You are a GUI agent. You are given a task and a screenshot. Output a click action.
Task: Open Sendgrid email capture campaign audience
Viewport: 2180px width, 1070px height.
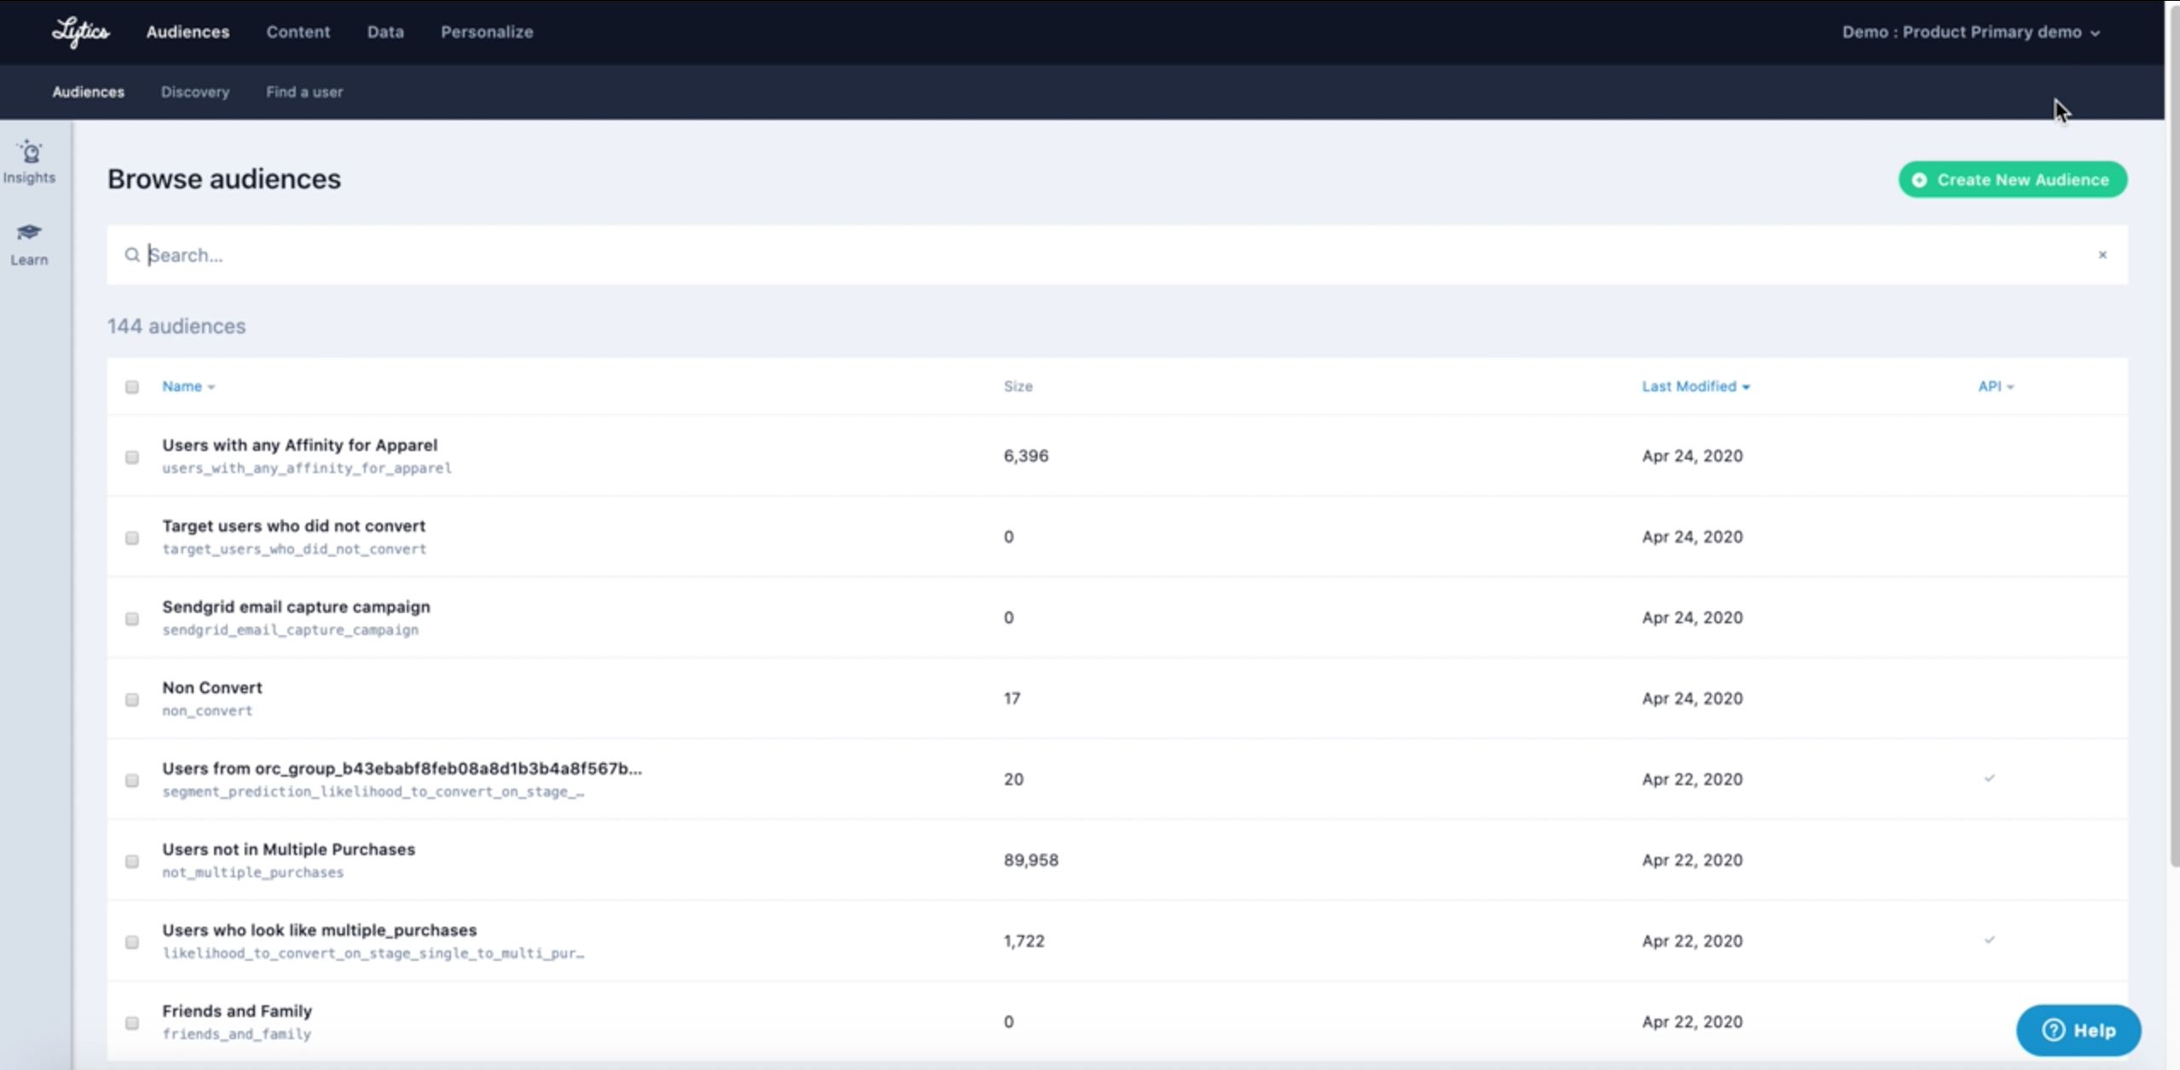pyautogui.click(x=296, y=607)
